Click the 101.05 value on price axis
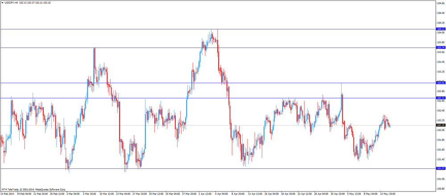Viewport: 446px width, 196px height. (x=441, y=179)
